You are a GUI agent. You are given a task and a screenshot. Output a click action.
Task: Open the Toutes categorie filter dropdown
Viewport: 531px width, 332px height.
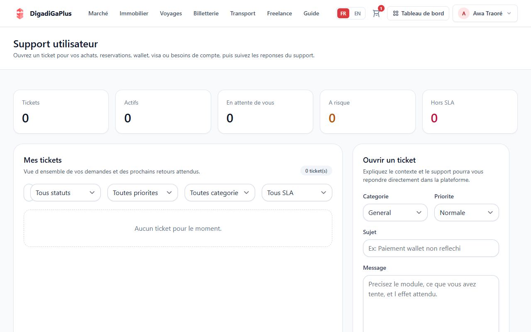[x=220, y=193]
